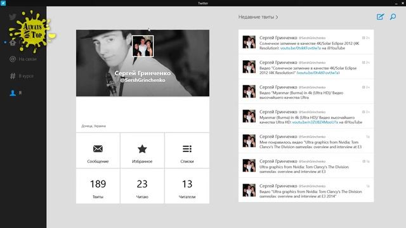
Task: Open the search magnifier icon
Action: (x=393, y=17)
